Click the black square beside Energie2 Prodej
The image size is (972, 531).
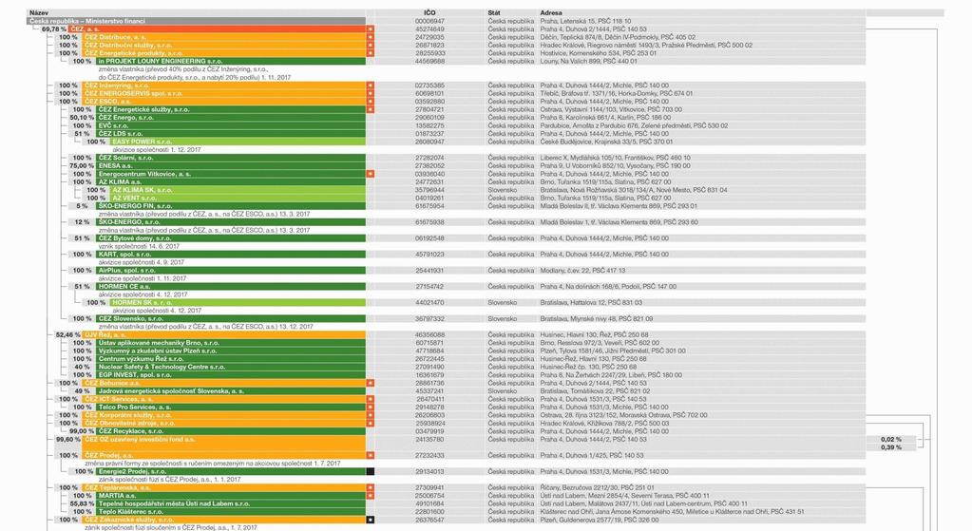point(370,471)
